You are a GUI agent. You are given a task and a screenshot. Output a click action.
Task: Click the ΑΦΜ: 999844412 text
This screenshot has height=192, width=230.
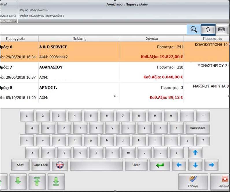pos(53,57)
